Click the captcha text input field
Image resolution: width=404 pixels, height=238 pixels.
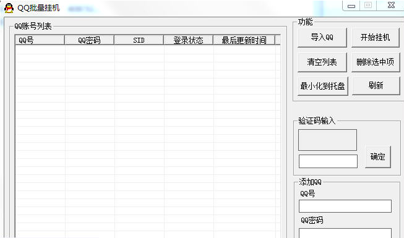pyautogui.click(x=328, y=161)
